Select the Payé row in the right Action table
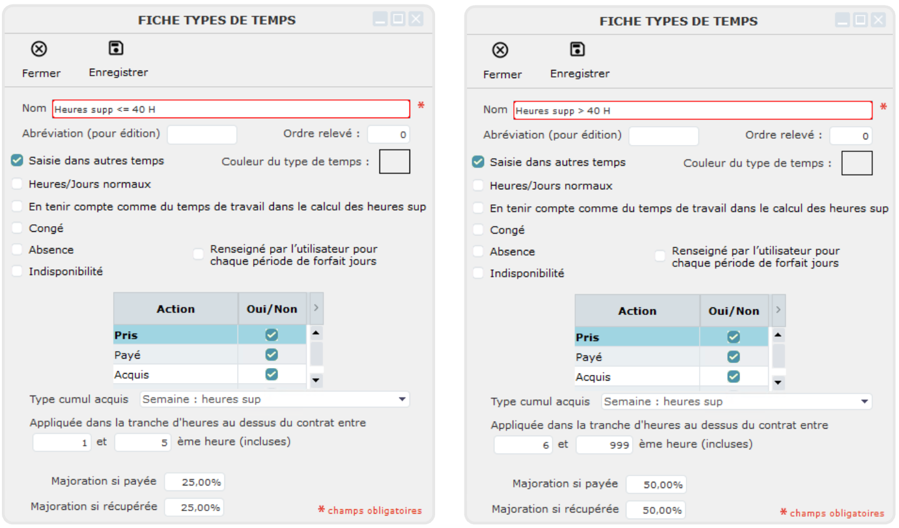 coord(636,357)
